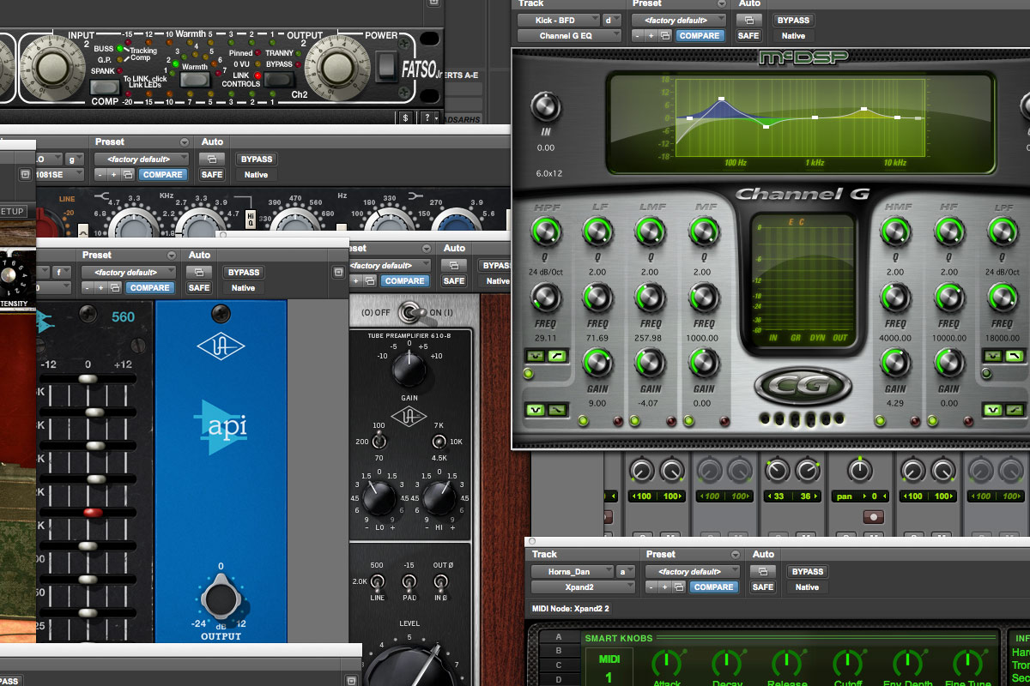Toggle HPF enable LED in Channel G
The height and width of the screenshot is (686, 1030).
tap(528, 374)
